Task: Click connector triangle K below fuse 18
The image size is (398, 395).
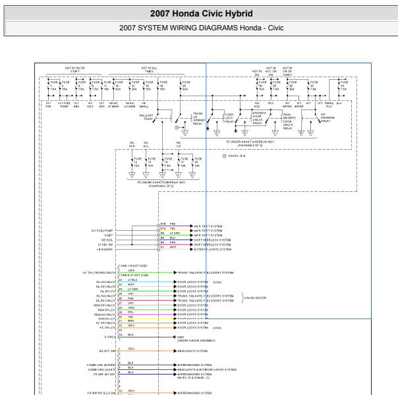Action: 192,175
